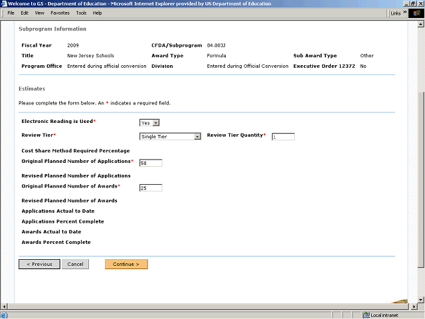Restore down the Internet Explorer window

coord(412,3)
